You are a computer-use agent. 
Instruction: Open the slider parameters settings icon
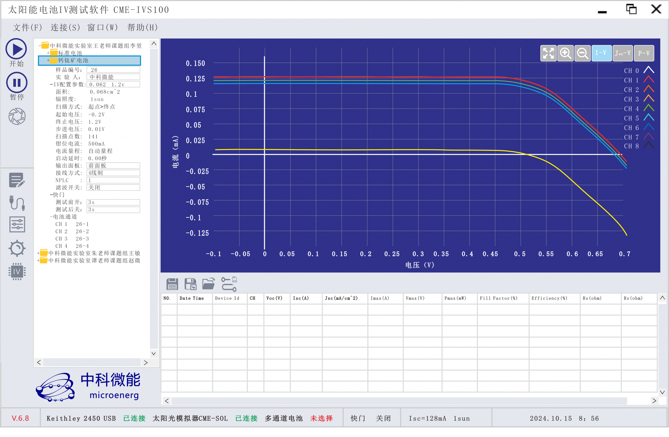[17, 224]
